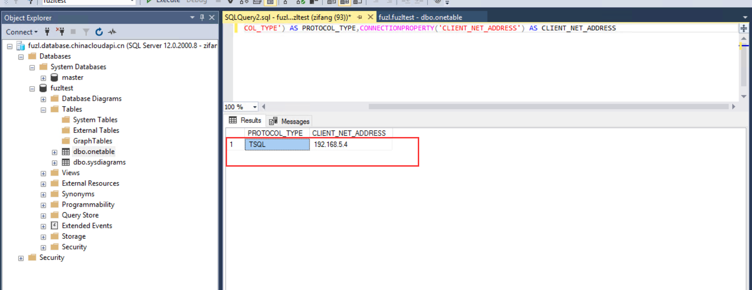Screen dimensions: 752x290
Task: Collapse the Tables folder
Action: click(x=43, y=110)
